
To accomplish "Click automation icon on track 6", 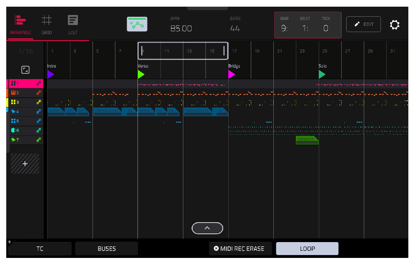I will [39, 130].
